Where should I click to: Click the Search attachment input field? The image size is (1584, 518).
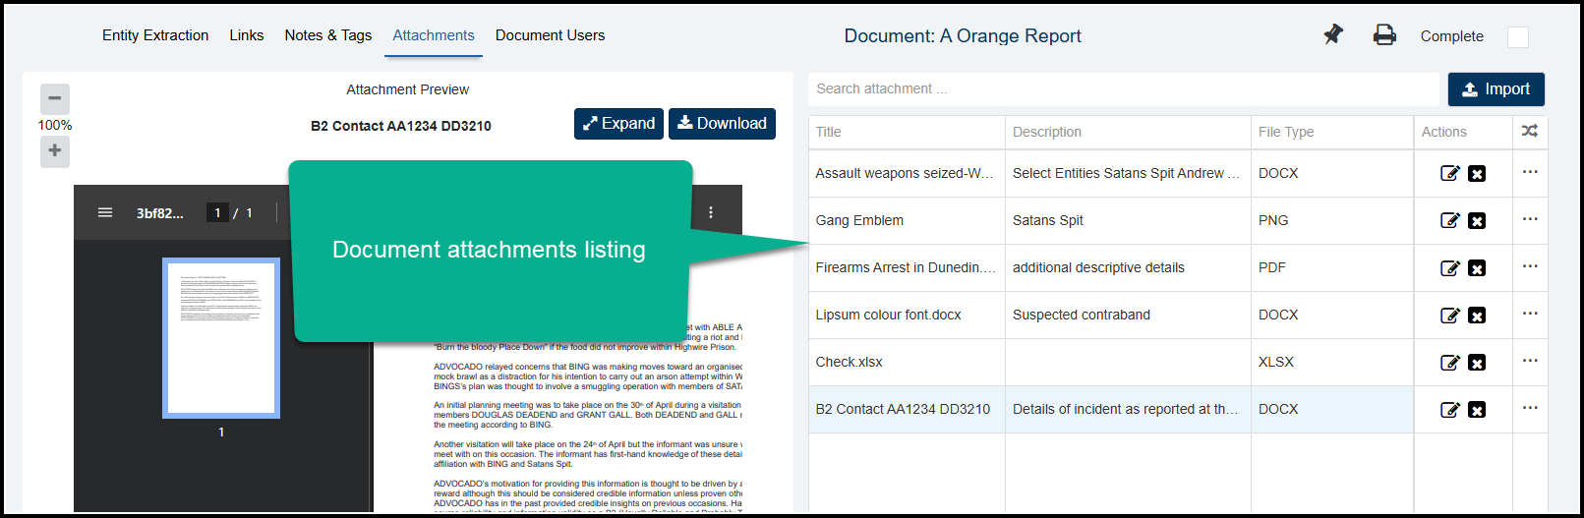pos(1123,89)
